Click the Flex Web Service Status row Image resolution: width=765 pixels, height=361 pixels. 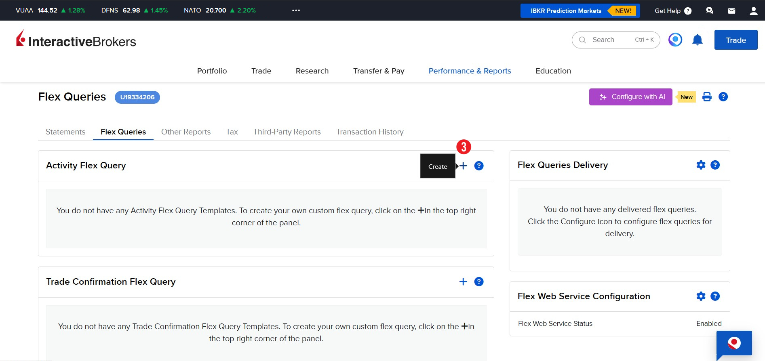(x=620, y=324)
